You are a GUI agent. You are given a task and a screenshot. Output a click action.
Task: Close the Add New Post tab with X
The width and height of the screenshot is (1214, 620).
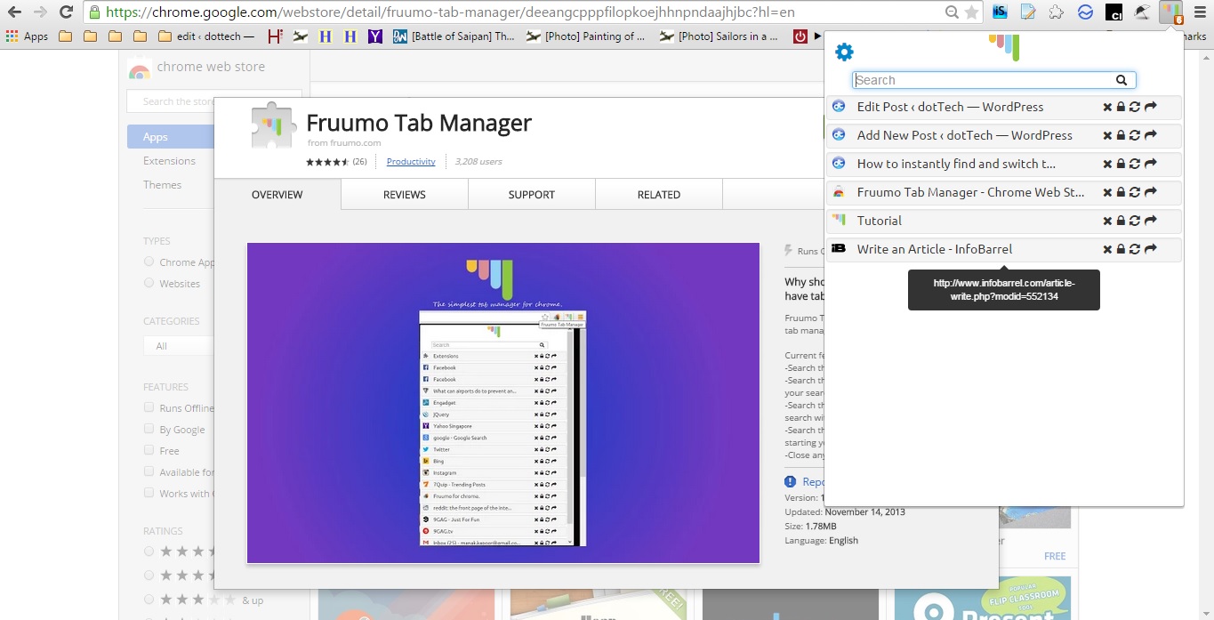[1107, 136]
